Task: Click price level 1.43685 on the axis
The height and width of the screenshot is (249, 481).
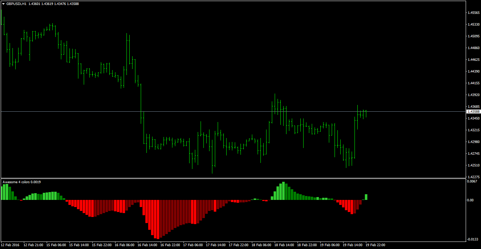Action: point(474,107)
